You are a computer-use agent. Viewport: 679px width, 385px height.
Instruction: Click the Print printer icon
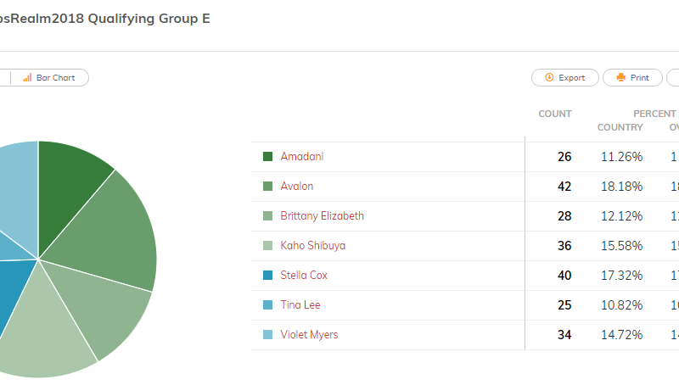pos(621,77)
